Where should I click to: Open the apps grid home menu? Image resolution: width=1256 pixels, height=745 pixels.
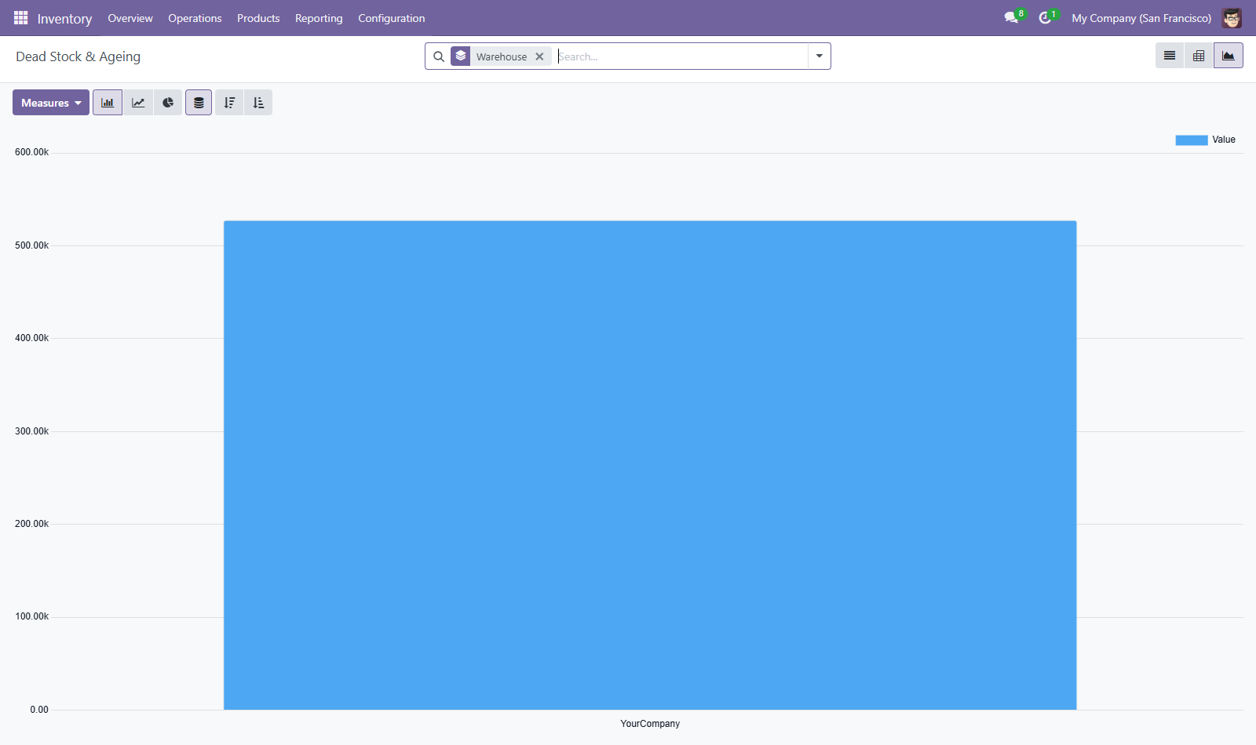[x=21, y=18]
